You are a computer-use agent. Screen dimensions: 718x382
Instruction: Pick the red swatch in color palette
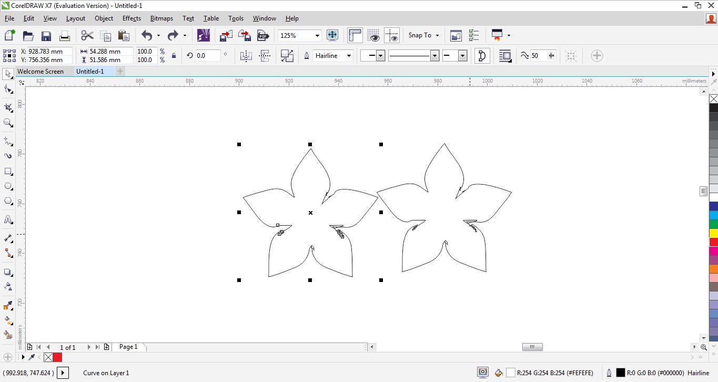click(x=714, y=242)
